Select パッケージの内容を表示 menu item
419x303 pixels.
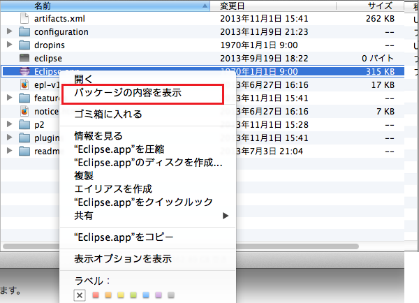147,93
